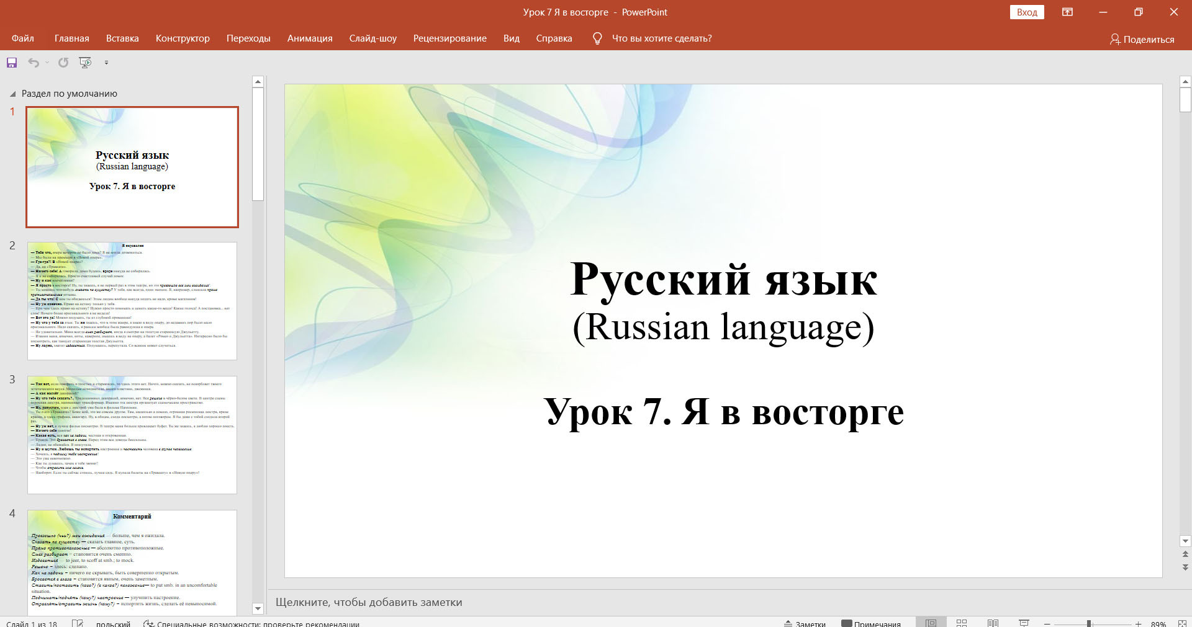Launch the slideshow from the status bar icon
Screen dimensions: 1192x627
(x=1024, y=623)
